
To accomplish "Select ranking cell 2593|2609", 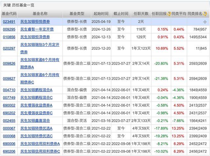I will click(198, 63).
